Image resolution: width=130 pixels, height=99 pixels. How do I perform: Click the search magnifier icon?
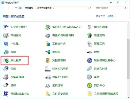click(x=125, y=8)
